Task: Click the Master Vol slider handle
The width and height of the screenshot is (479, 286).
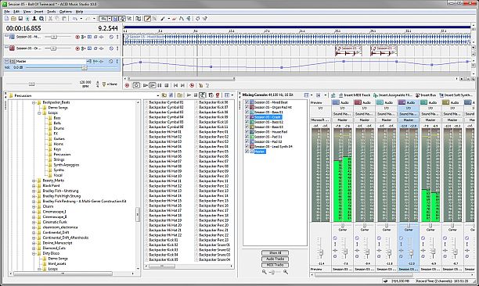Action: tap(85, 68)
